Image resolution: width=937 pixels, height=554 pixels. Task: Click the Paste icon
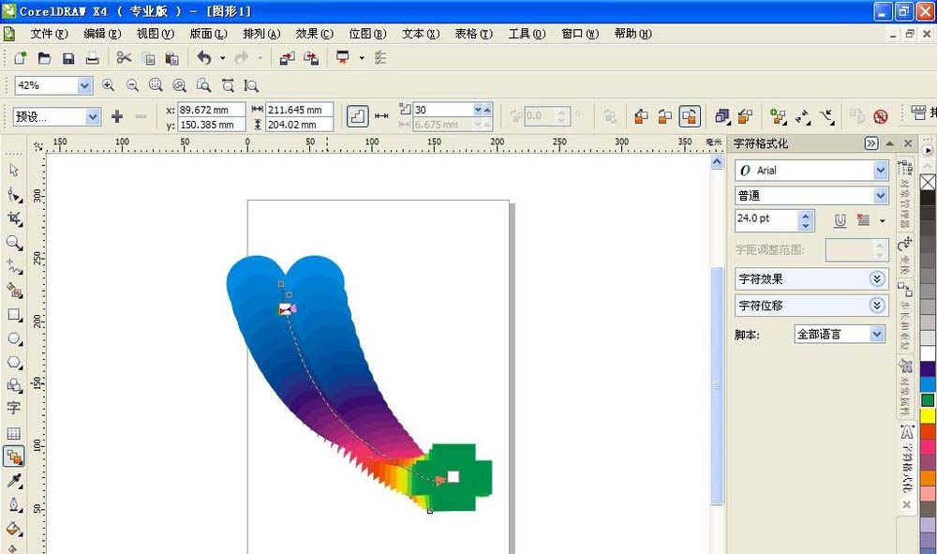click(x=172, y=58)
